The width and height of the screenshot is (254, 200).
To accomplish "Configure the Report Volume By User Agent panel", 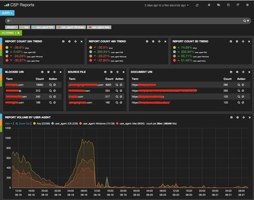I will (238, 117).
